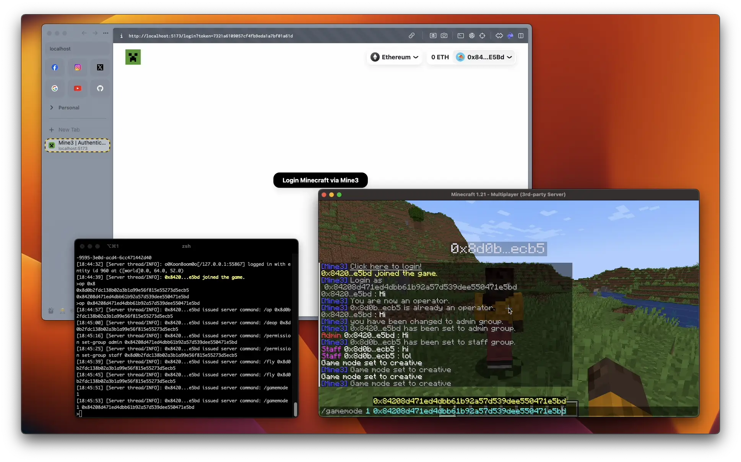Open the Facebook pinned shortcut in browser sidebar

[x=55, y=67]
